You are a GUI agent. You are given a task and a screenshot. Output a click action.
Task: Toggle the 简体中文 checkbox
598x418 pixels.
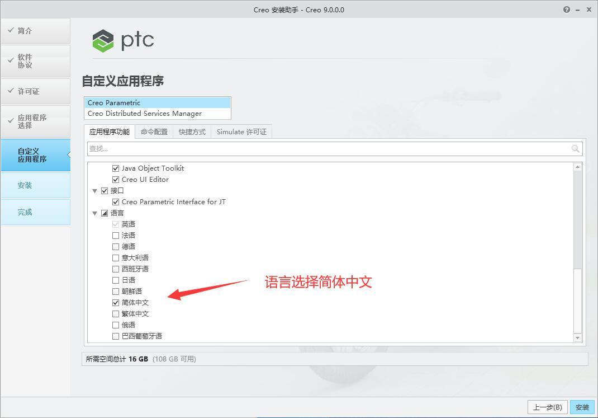click(x=116, y=303)
